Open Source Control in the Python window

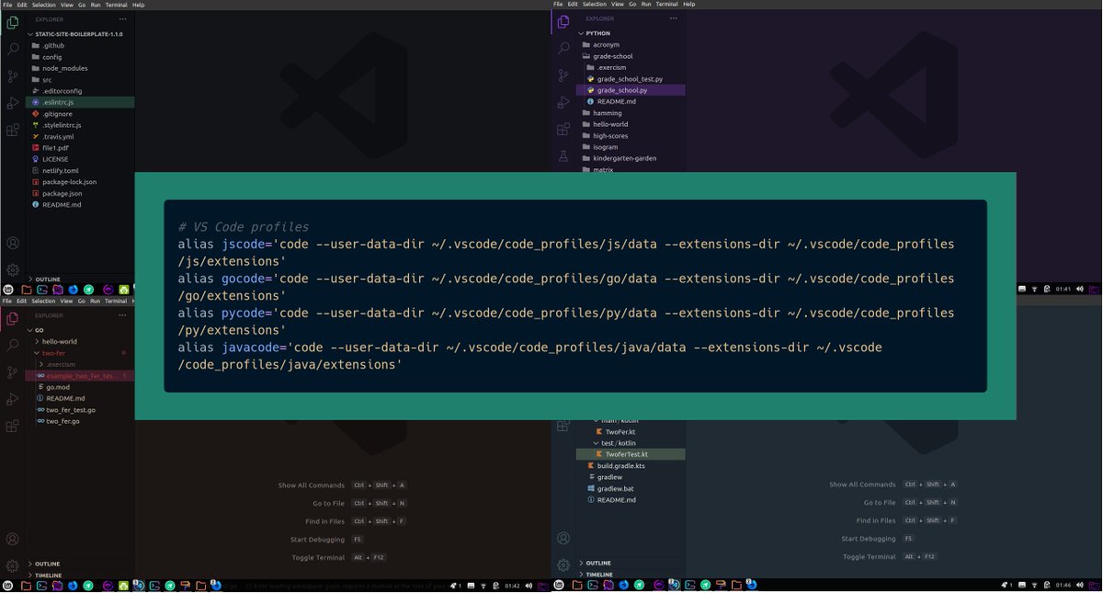tap(563, 75)
